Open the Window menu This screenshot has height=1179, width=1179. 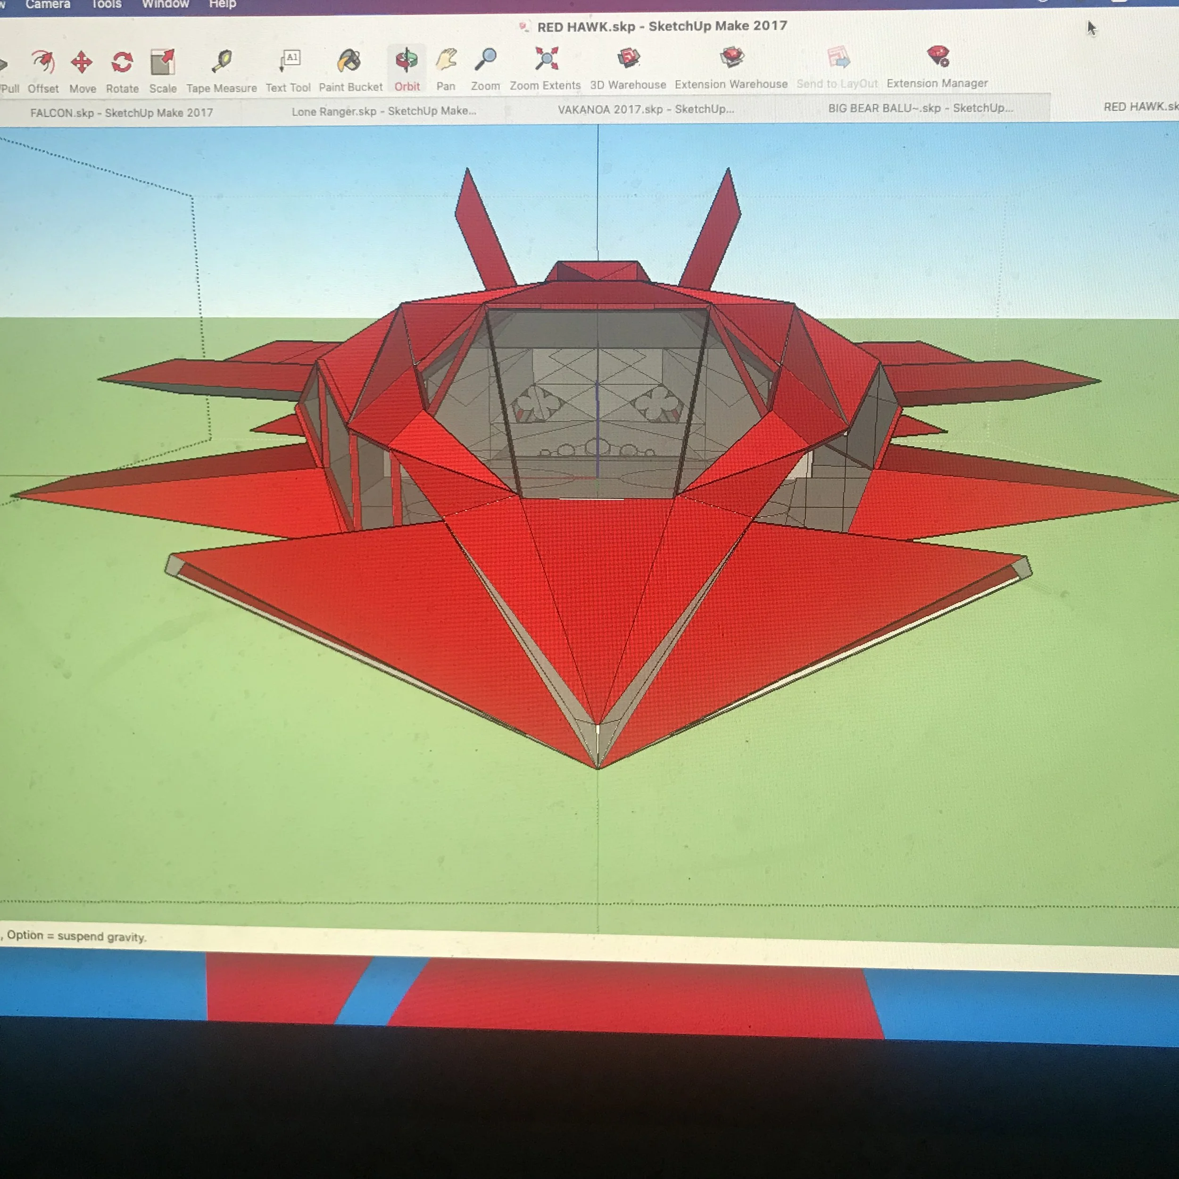coord(166,4)
